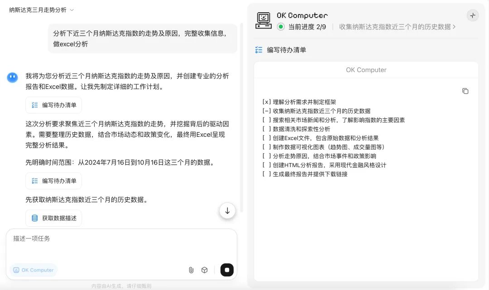
Task: Click the disclaimer 内容由AI生成 text
Action: click(x=121, y=286)
